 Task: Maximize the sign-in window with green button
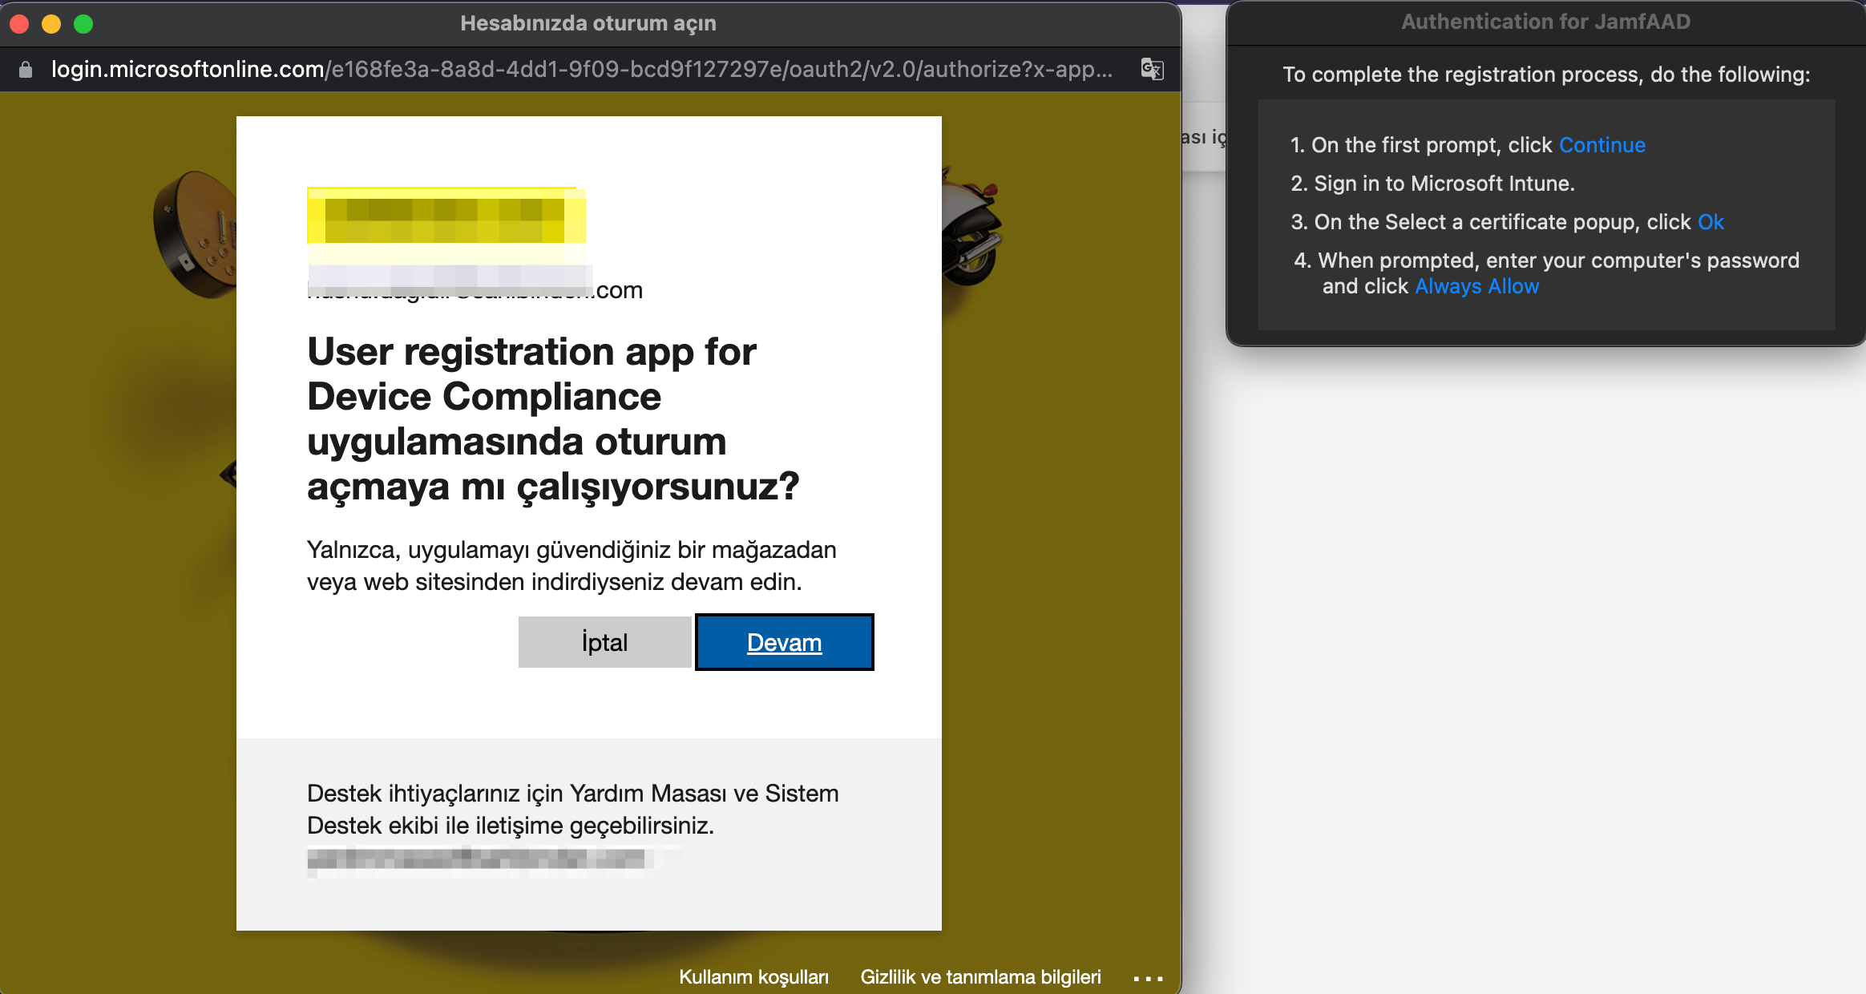[x=83, y=24]
